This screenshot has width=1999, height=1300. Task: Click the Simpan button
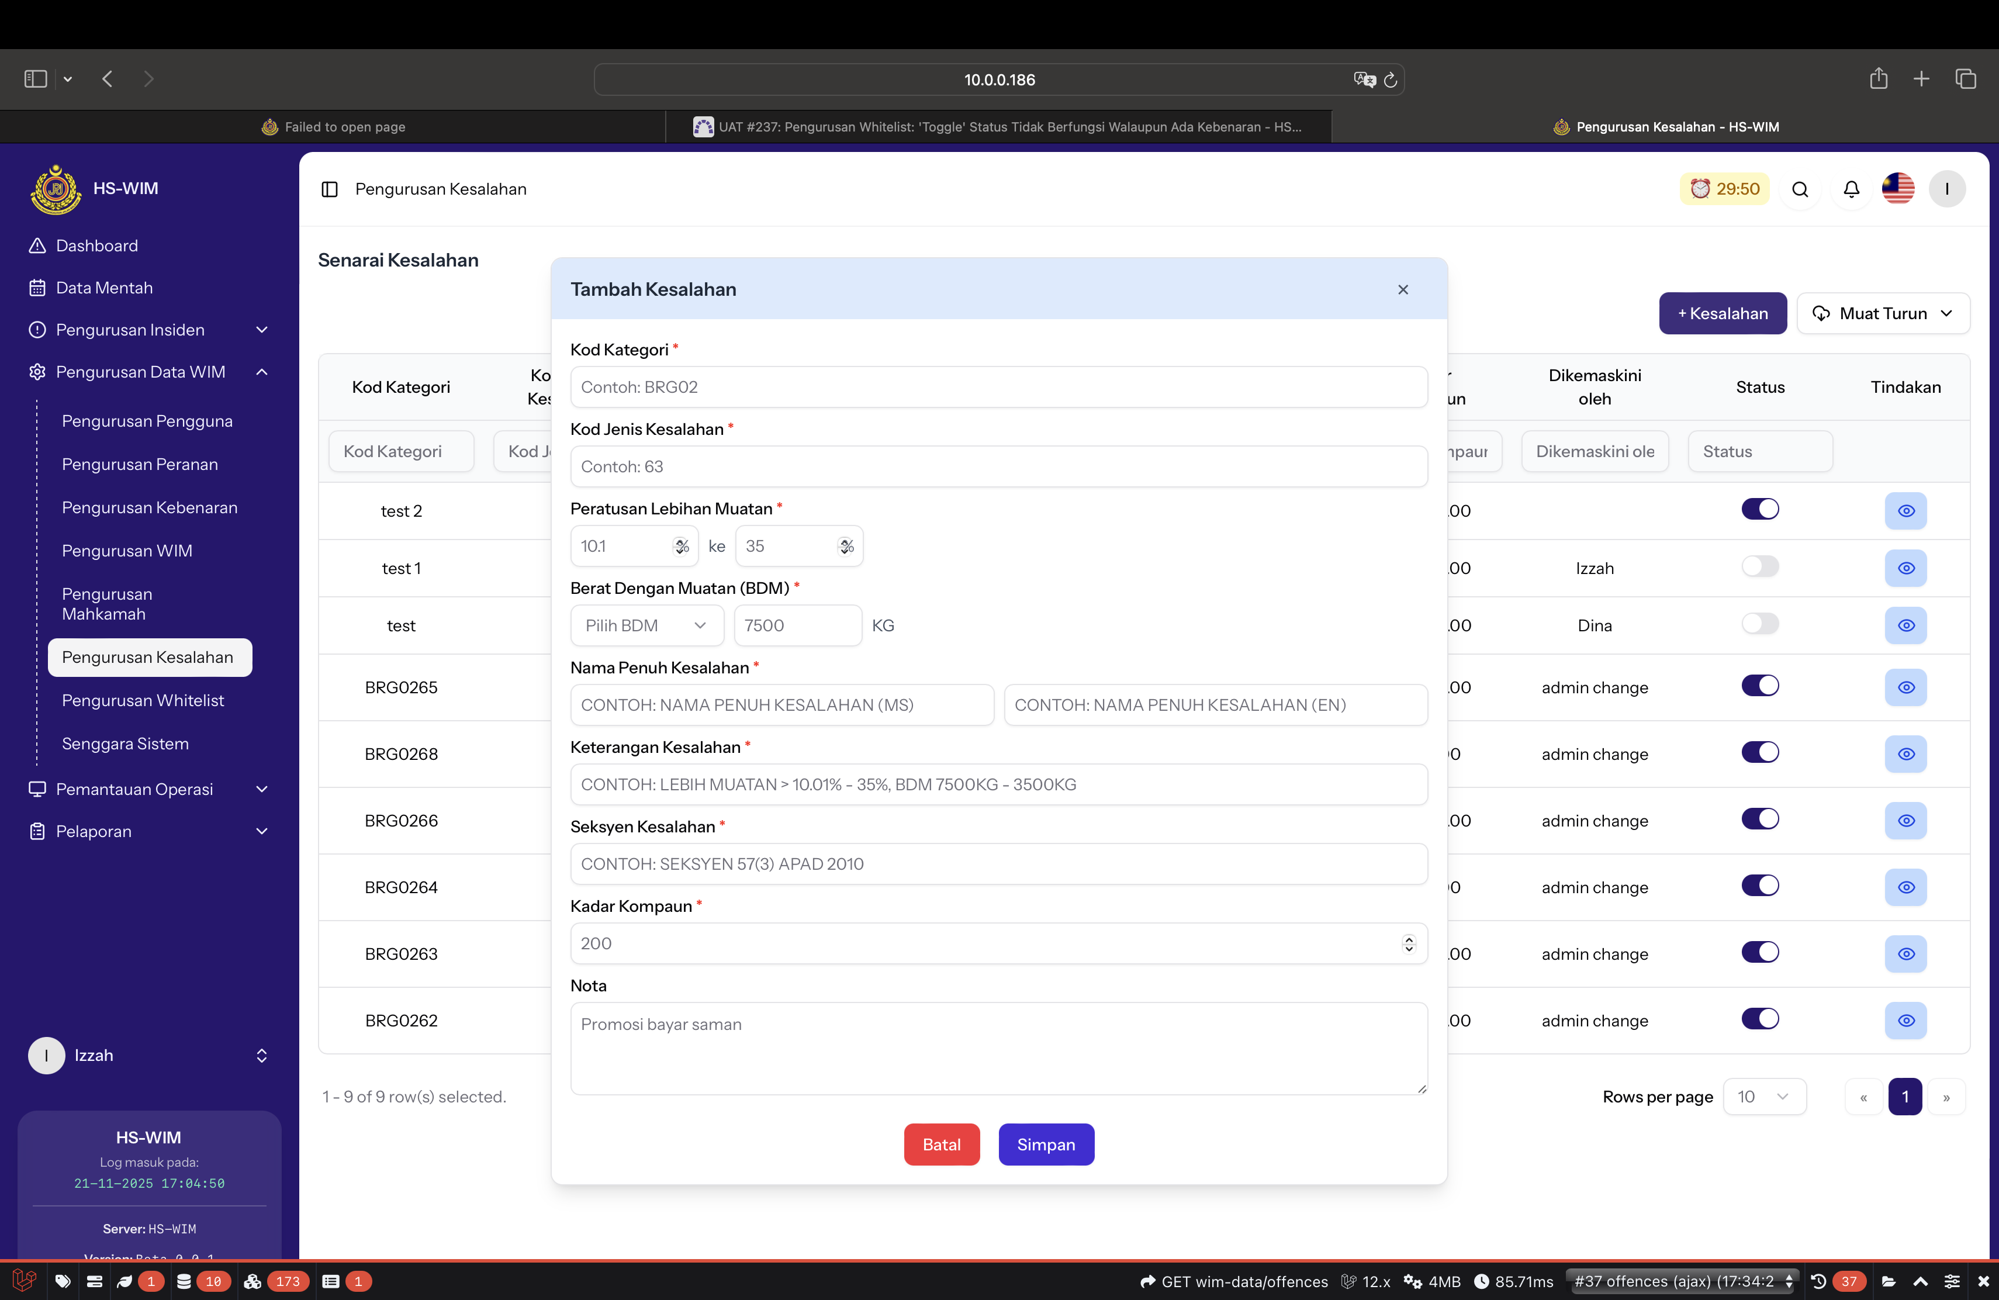(1046, 1145)
